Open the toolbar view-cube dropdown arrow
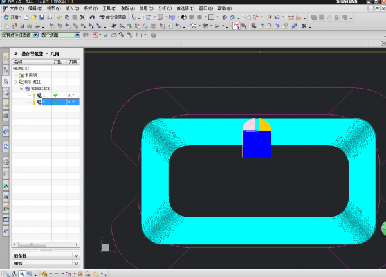 178,17
